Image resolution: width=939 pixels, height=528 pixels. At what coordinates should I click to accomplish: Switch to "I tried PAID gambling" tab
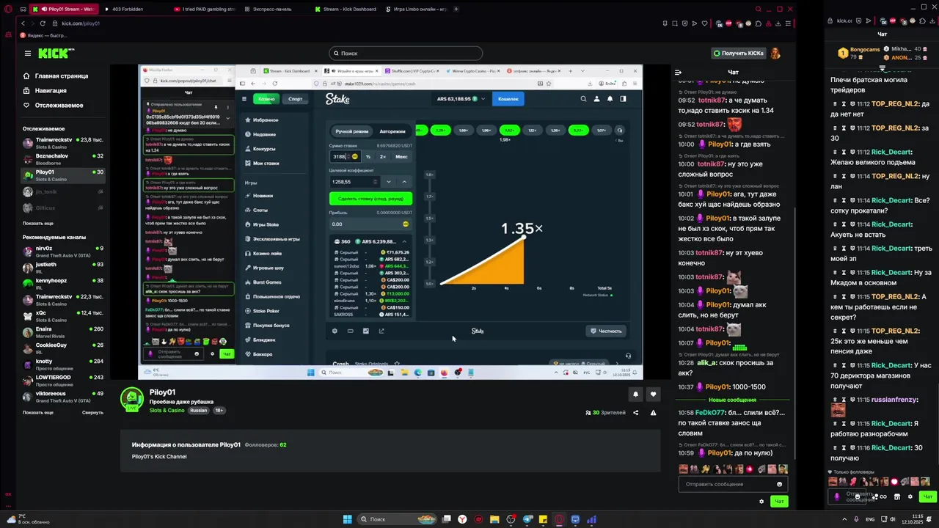(x=205, y=10)
